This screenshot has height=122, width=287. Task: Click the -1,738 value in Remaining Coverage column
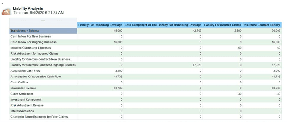(118, 76)
